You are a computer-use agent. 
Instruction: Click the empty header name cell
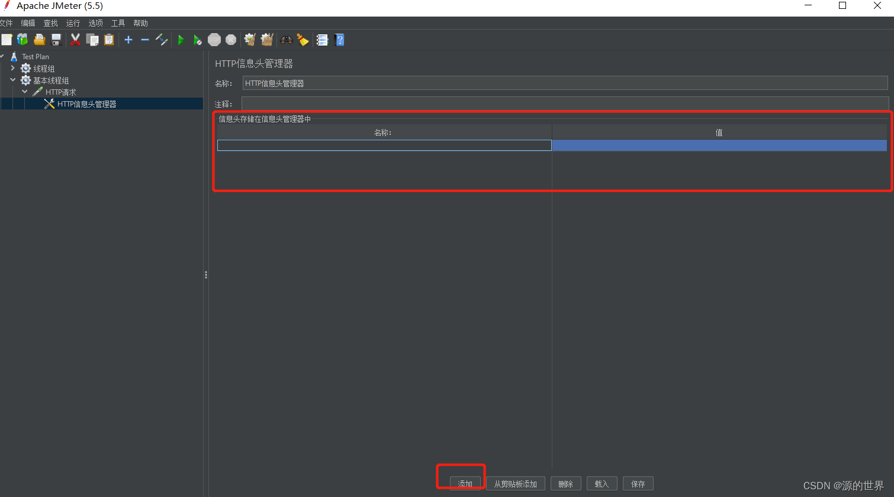384,145
